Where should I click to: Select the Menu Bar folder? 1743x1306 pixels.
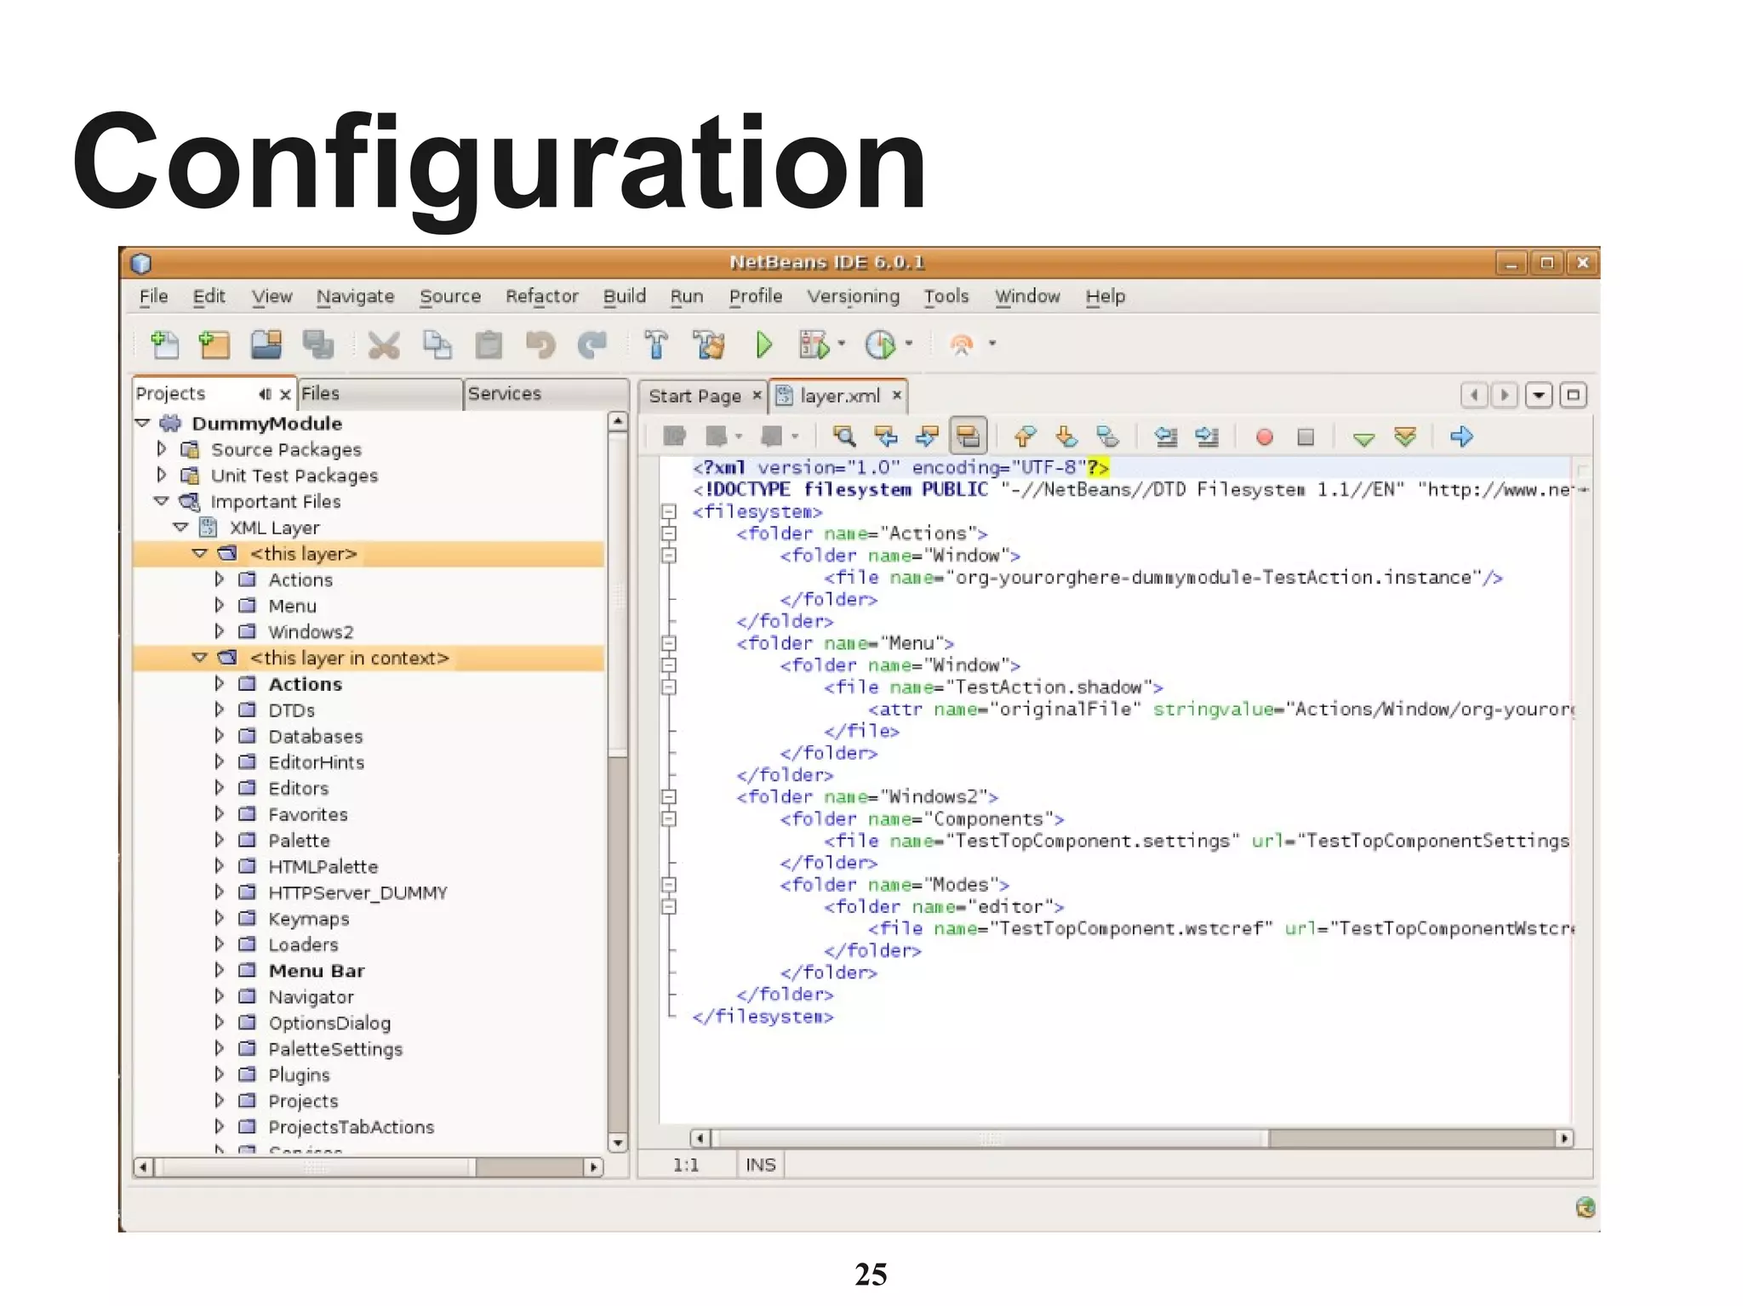pos(316,971)
